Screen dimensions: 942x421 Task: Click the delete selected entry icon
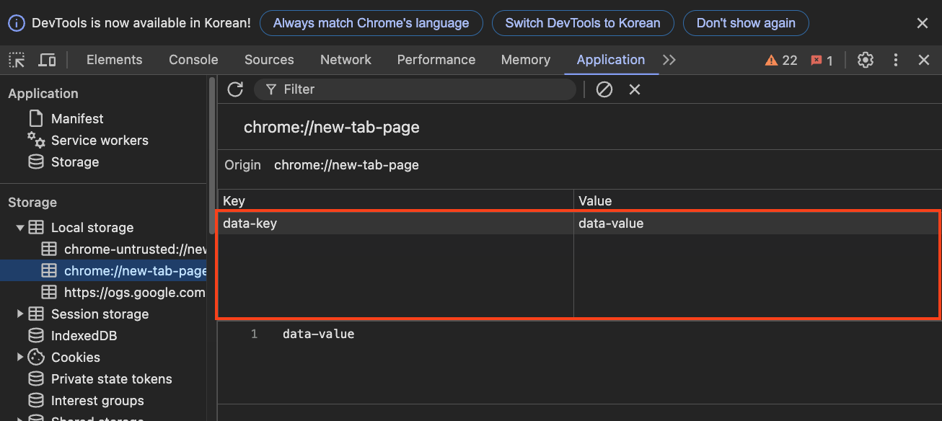point(635,89)
